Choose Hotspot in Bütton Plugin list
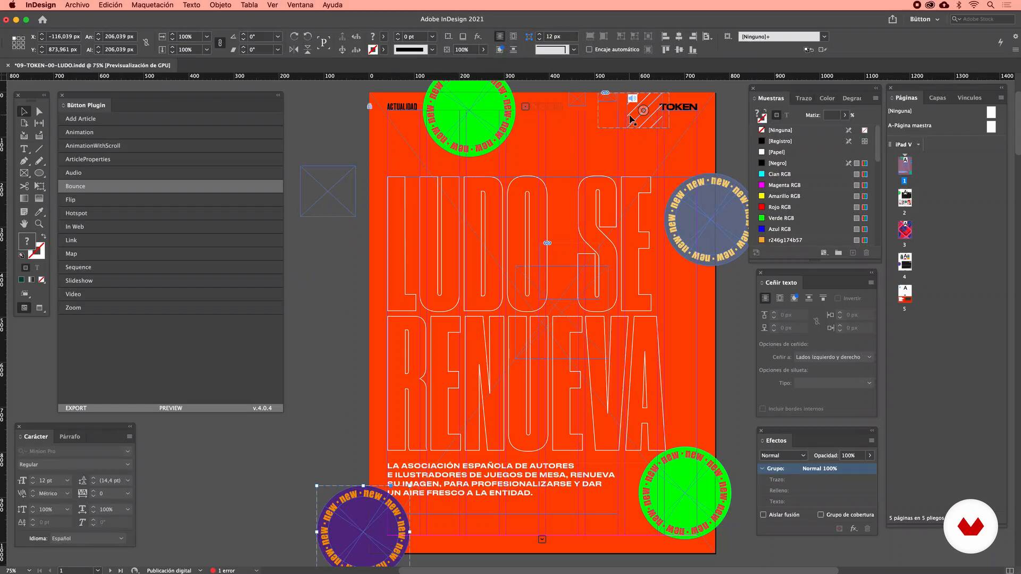The width and height of the screenshot is (1021, 574). tap(170, 213)
